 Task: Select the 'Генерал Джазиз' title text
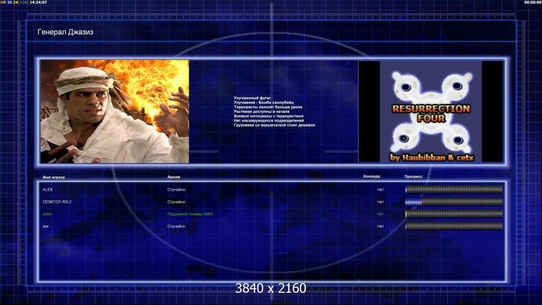tap(65, 32)
